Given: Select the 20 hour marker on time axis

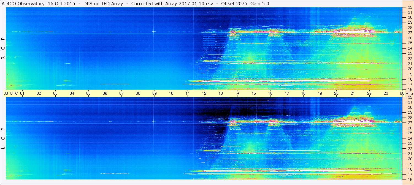Looking at the screenshot, I should 336,93.
